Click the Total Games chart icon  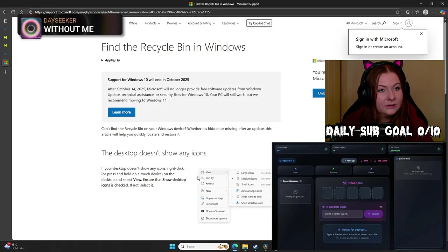point(326,149)
